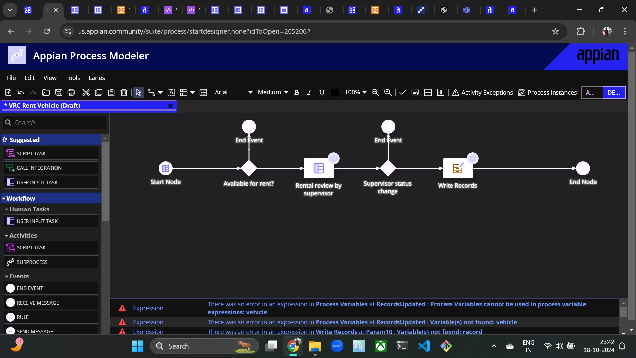Image resolution: width=636 pixels, height=358 pixels.
Task: Collapse the Human Tasks group
Action: [x=6, y=209]
